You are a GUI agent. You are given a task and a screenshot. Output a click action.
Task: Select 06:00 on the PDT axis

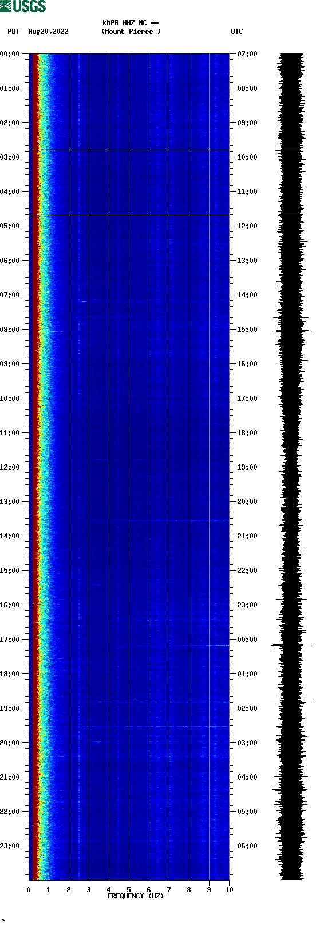(x=10, y=261)
